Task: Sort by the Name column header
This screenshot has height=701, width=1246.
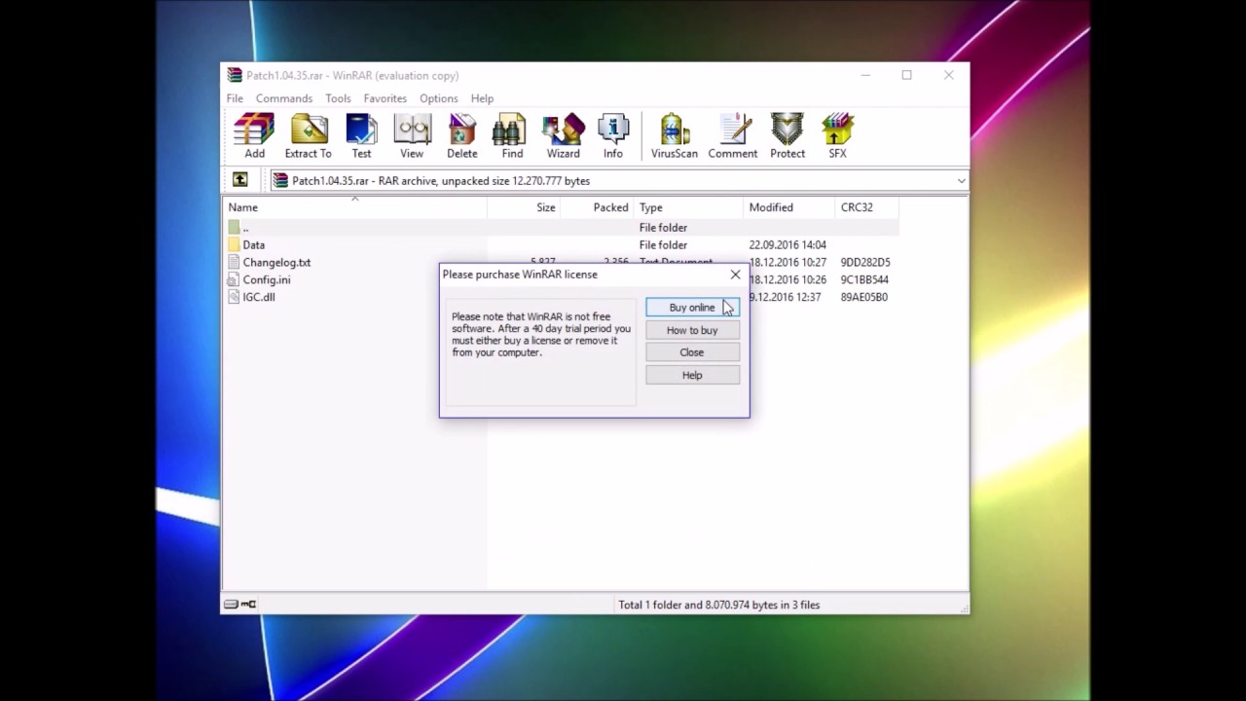Action: (x=355, y=207)
